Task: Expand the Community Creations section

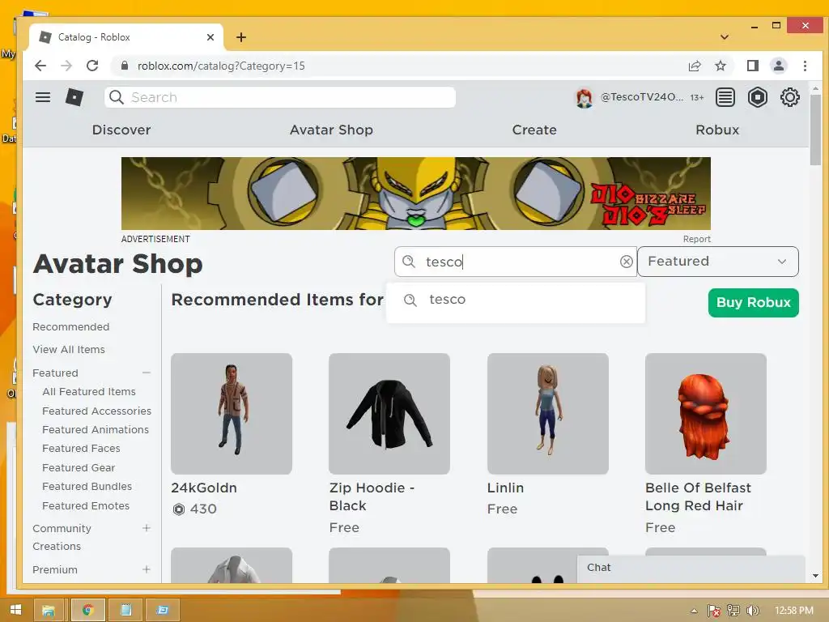Action: (147, 528)
